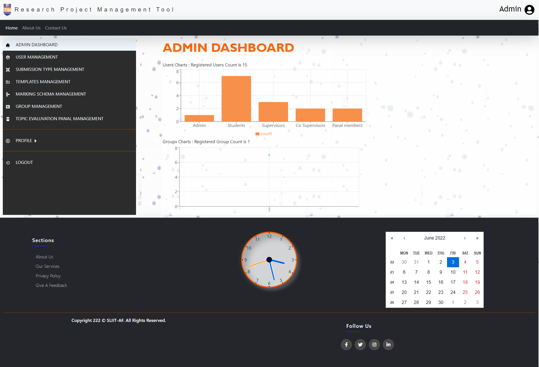Expand the Profile submenu arrow
539x367 pixels.
coord(36,141)
